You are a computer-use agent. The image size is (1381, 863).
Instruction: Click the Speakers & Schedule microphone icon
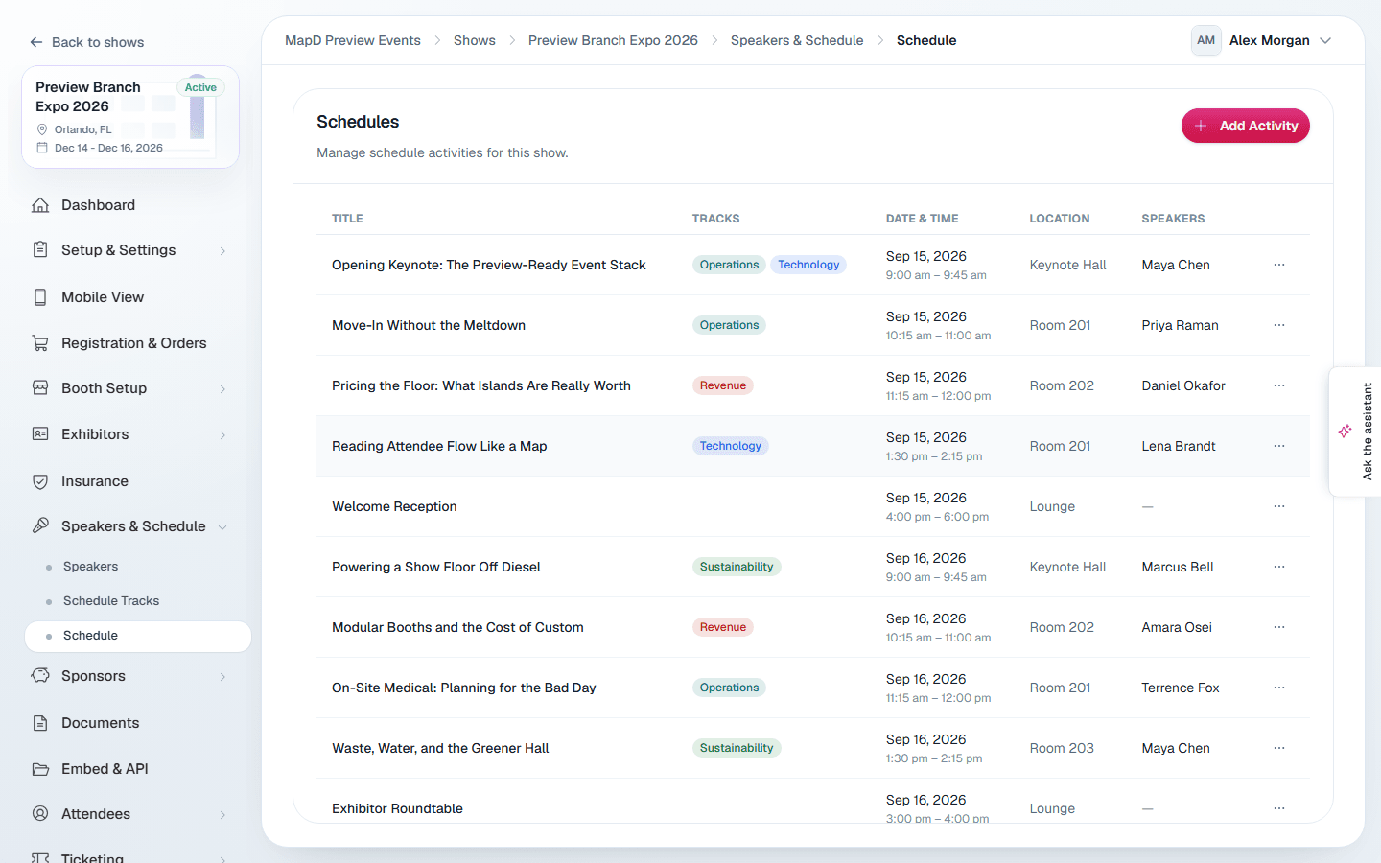[x=40, y=526]
